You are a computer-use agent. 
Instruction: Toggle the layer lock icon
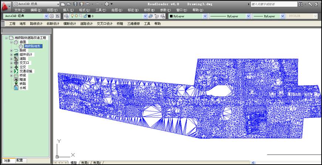(85, 16)
